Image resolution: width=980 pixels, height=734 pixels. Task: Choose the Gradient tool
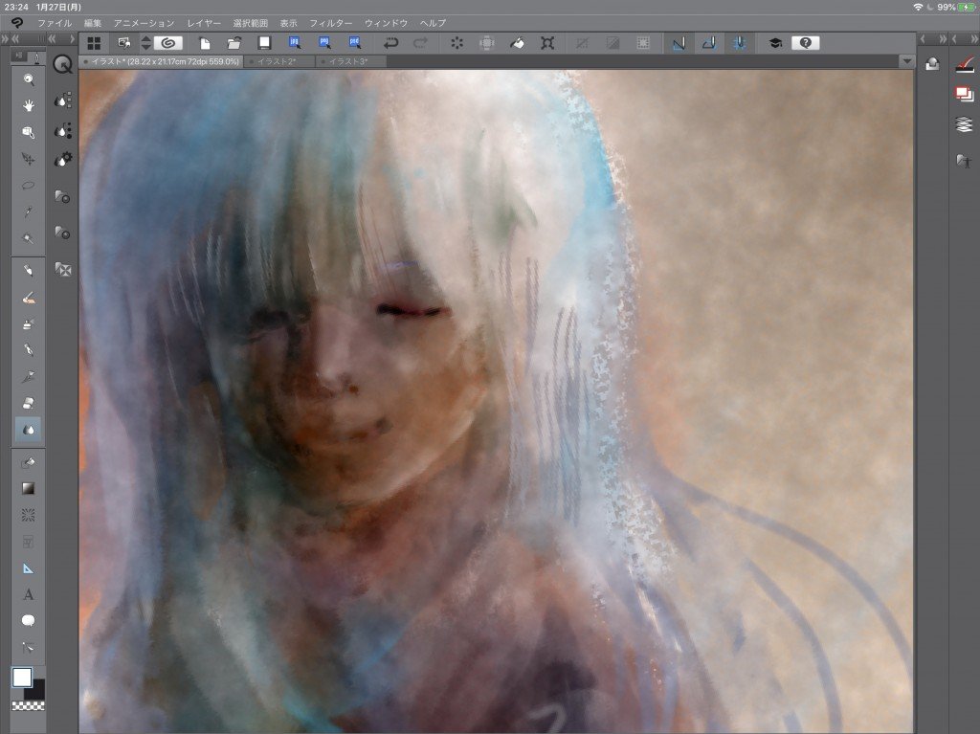click(x=29, y=488)
